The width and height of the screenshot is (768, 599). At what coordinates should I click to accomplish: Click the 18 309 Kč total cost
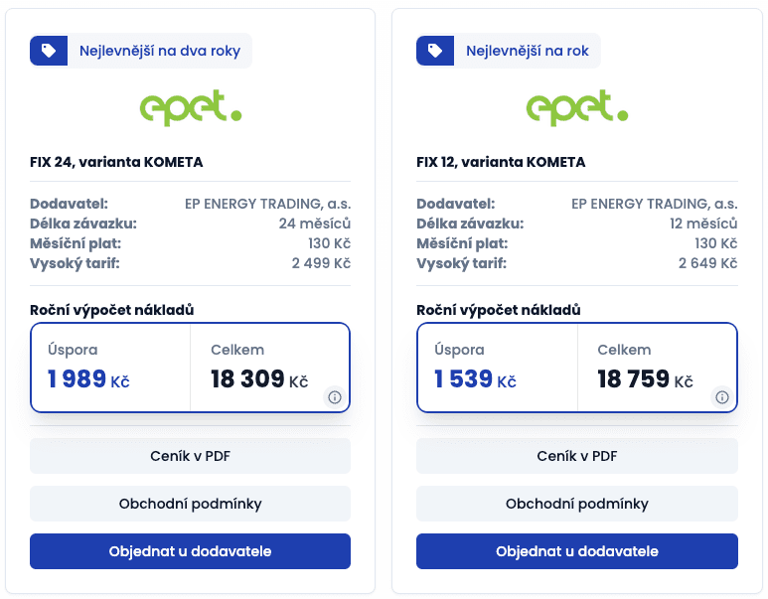[x=259, y=379]
